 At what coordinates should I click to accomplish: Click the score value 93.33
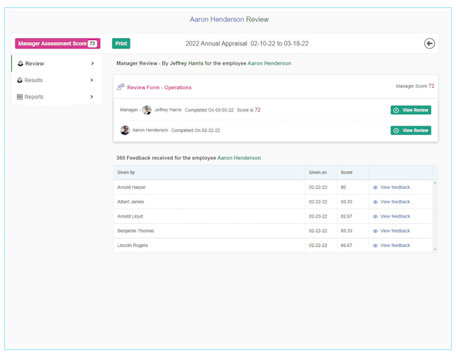347,201
